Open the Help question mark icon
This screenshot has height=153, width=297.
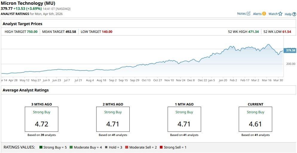click(x=294, y=14)
